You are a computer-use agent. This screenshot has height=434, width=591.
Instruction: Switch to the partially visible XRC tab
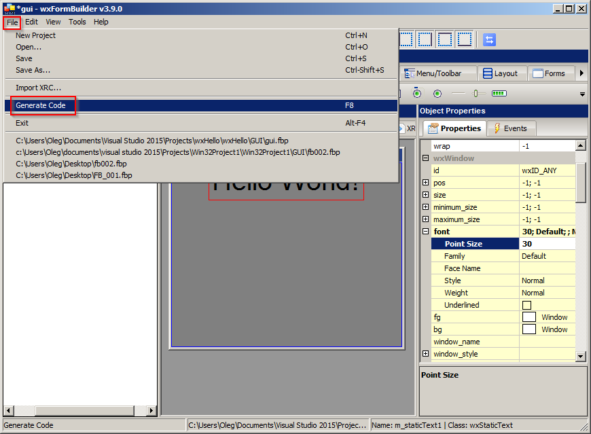click(408, 128)
